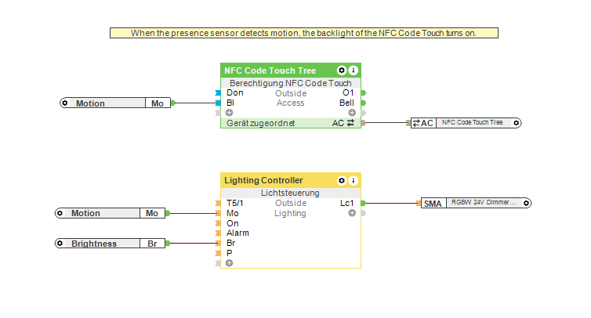The width and height of the screenshot is (591, 318).
Task: Click gear icon on the Brightness input
Action: pos(61,244)
